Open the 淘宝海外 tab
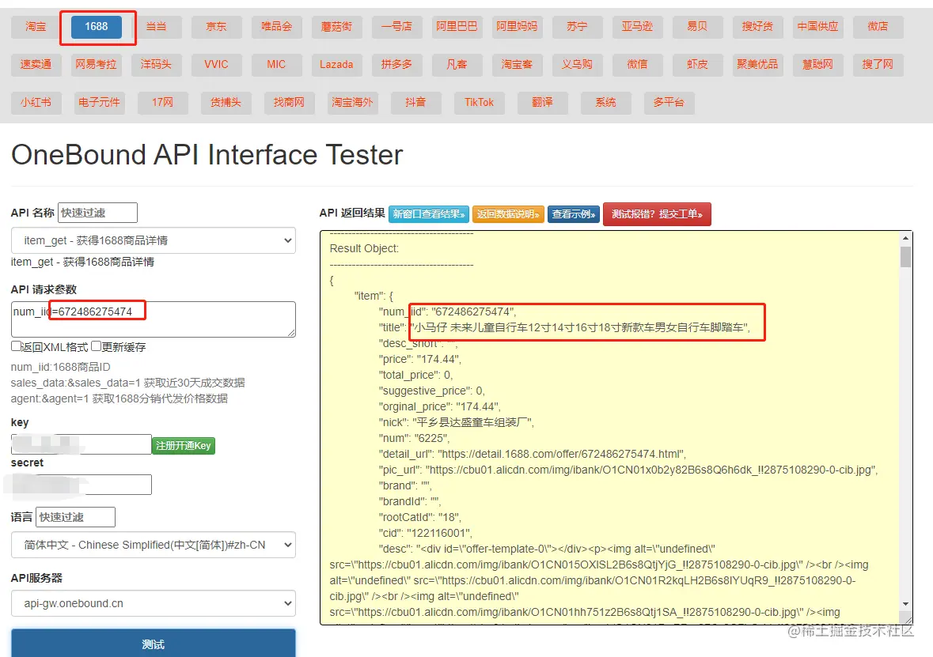 [x=352, y=103]
